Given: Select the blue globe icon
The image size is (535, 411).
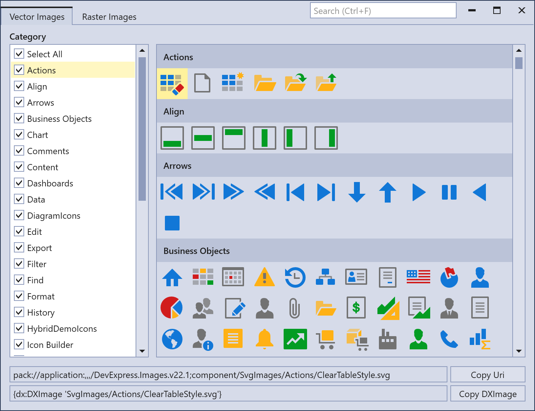Looking at the screenshot, I should 172,339.
